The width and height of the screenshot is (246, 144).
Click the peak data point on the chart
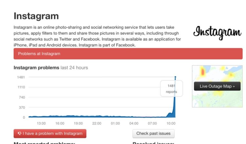tap(175, 77)
